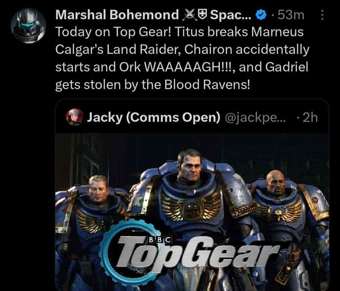340x291 pixels.
Task: Open the @jackpe... handle
Action: point(256,118)
